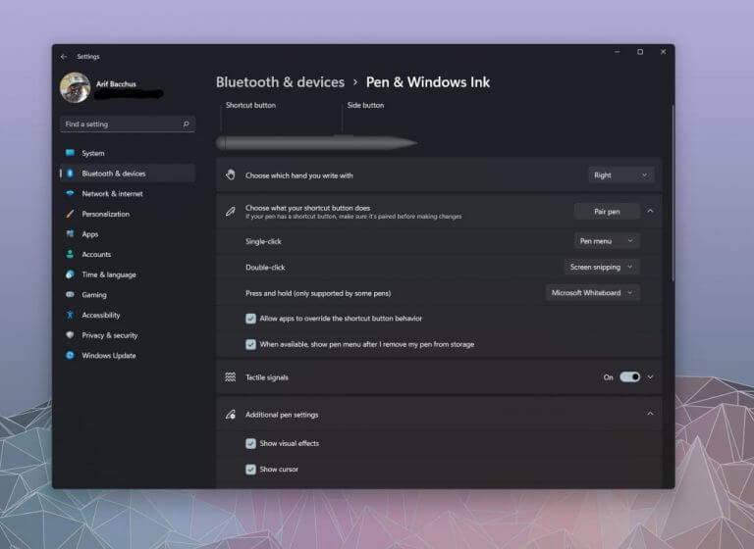Viewport: 754px width, 549px height.
Task: Click the Bluetooth icon in the sidebar
Action: pyautogui.click(x=71, y=173)
